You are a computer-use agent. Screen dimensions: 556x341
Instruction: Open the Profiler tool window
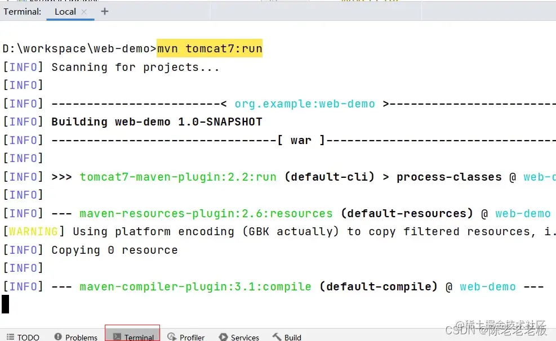tap(186, 336)
